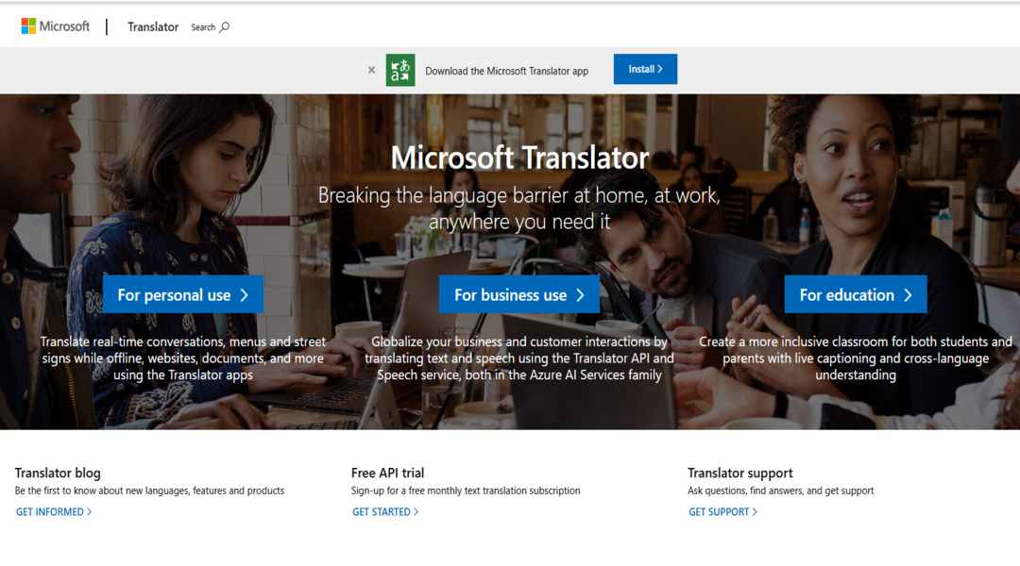
Task: Click the 'Ask questions, find answers' text
Action: pos(781,491)
